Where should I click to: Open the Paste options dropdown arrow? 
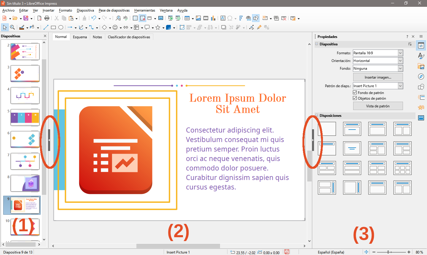coord(77,18)
